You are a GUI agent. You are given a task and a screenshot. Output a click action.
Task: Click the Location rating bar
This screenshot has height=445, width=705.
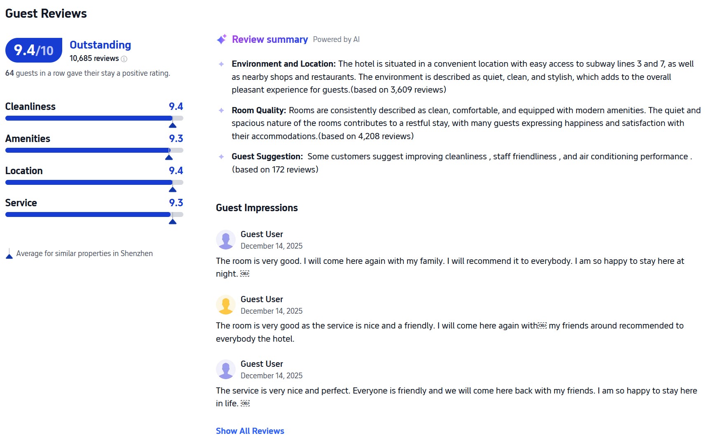tap(94, 182)
